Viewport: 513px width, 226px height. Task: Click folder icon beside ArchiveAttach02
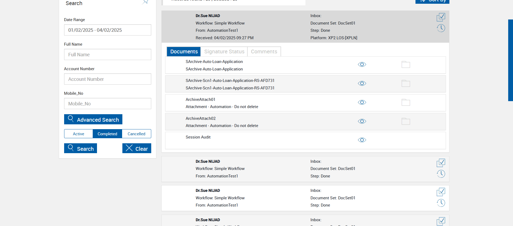(x=406, y=121)
